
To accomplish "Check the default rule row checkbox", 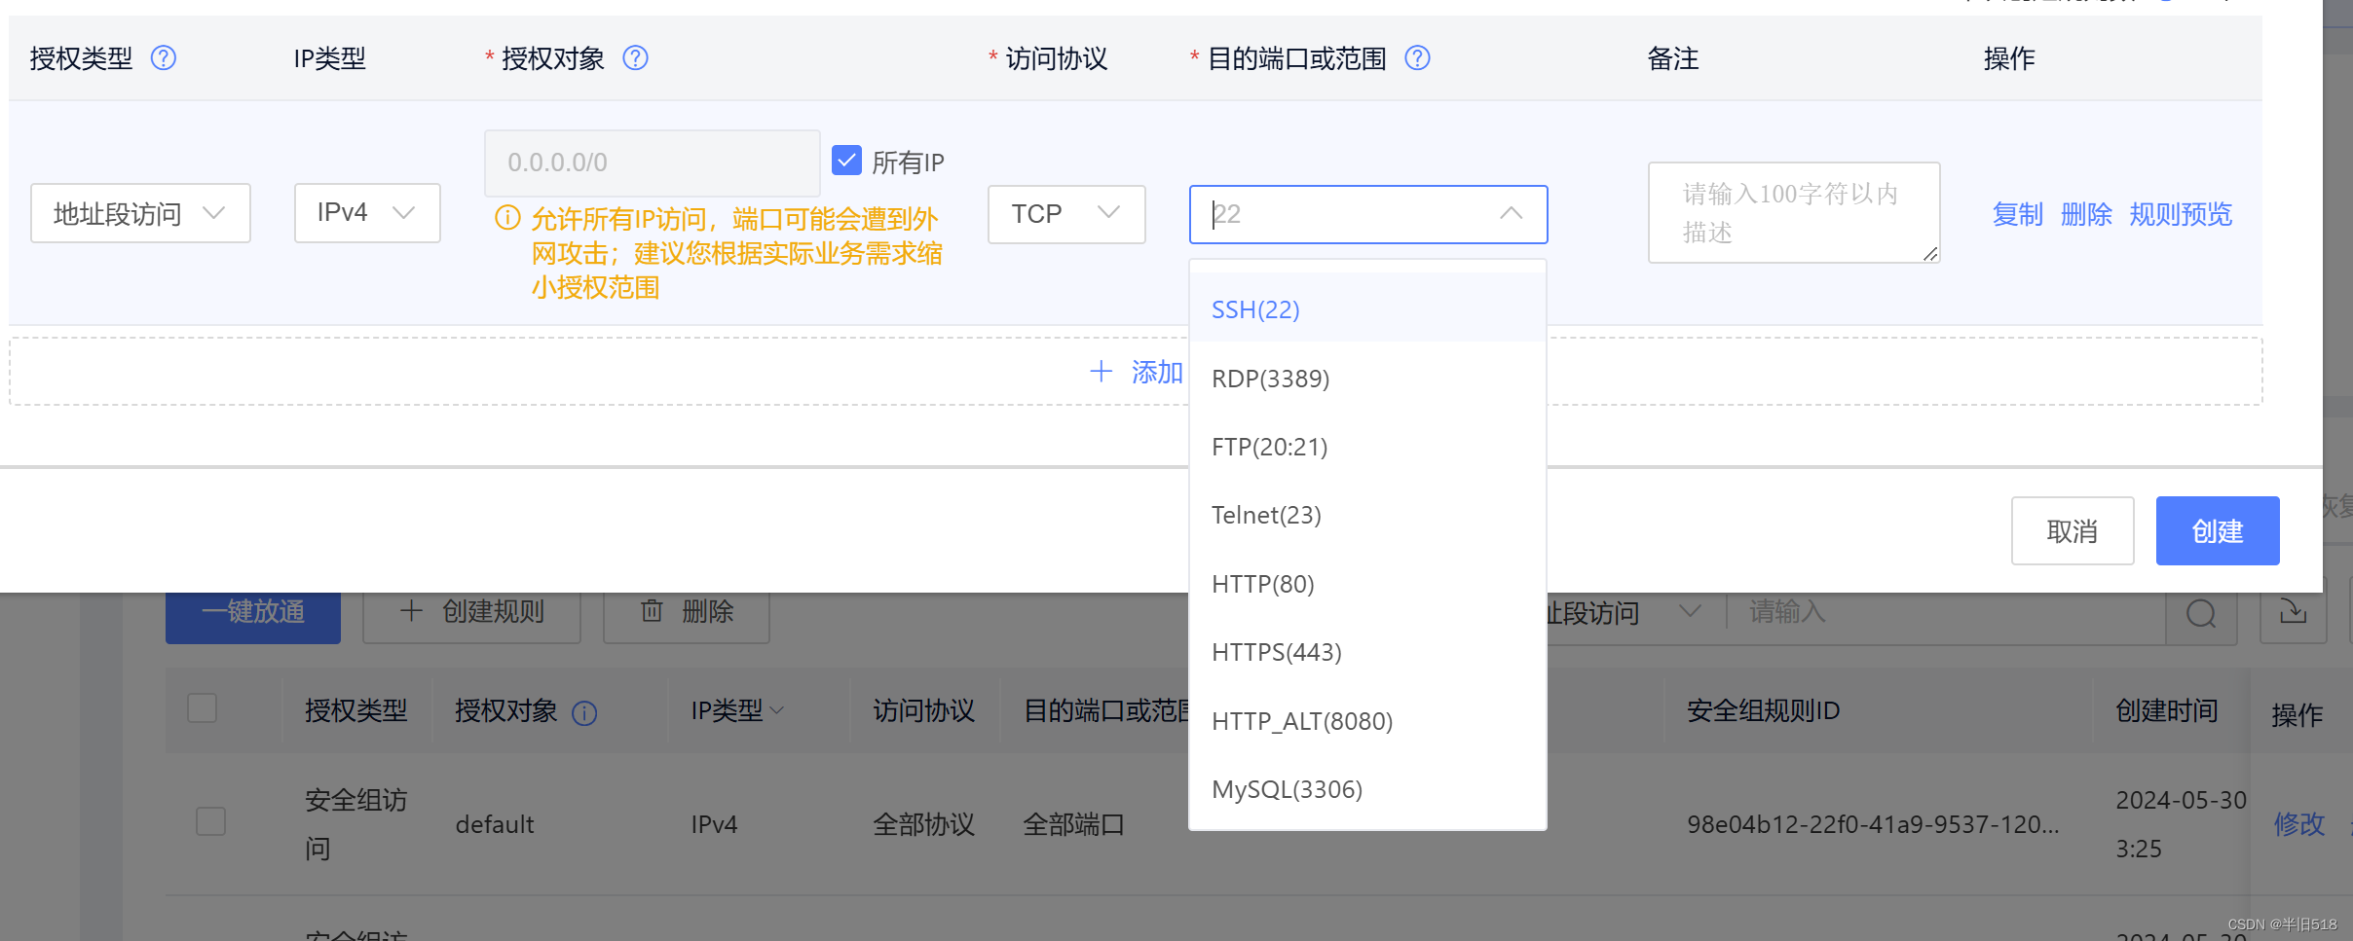I will (210, 821).
